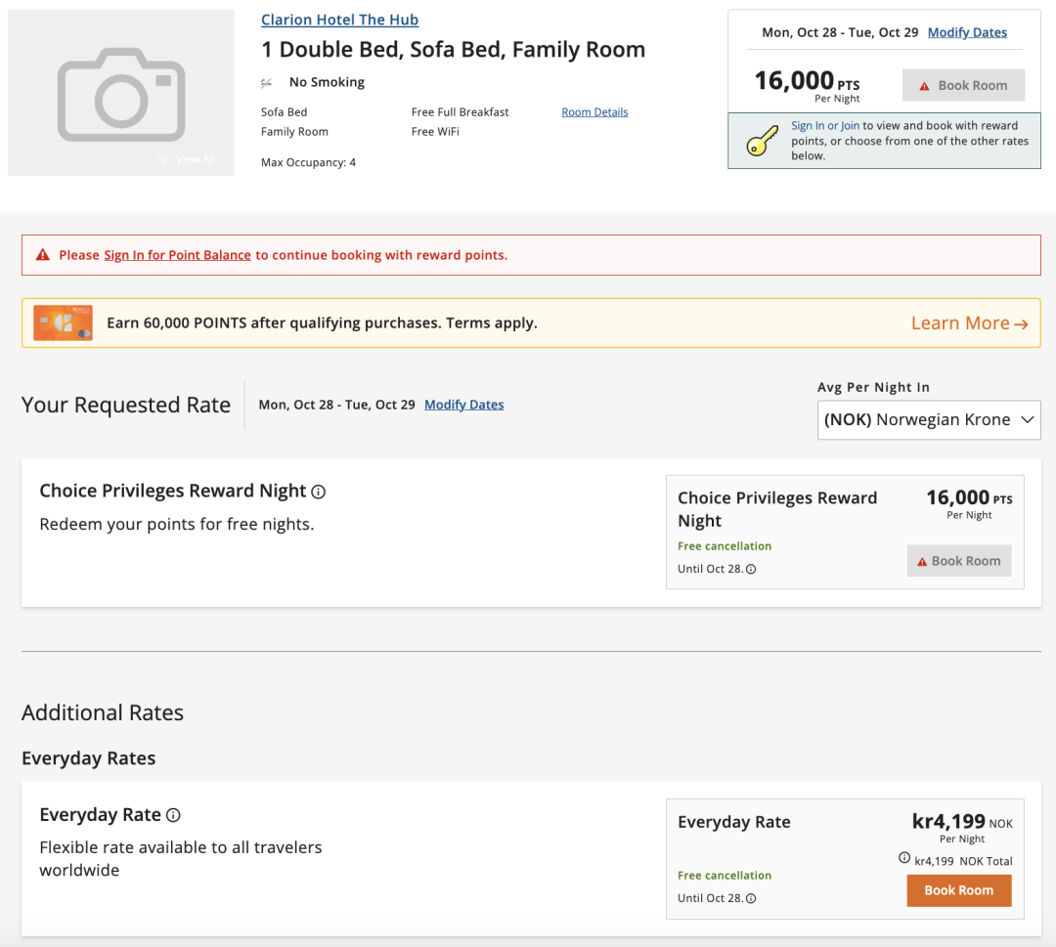
Task: Click the gold key icon
Action: pos(762,142)
